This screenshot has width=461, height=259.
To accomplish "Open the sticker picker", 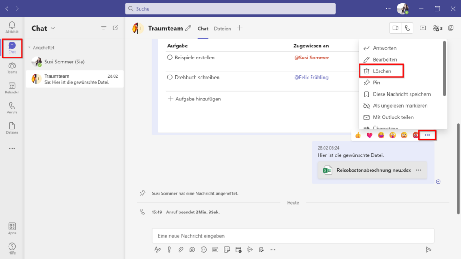I will click(227, 250).
